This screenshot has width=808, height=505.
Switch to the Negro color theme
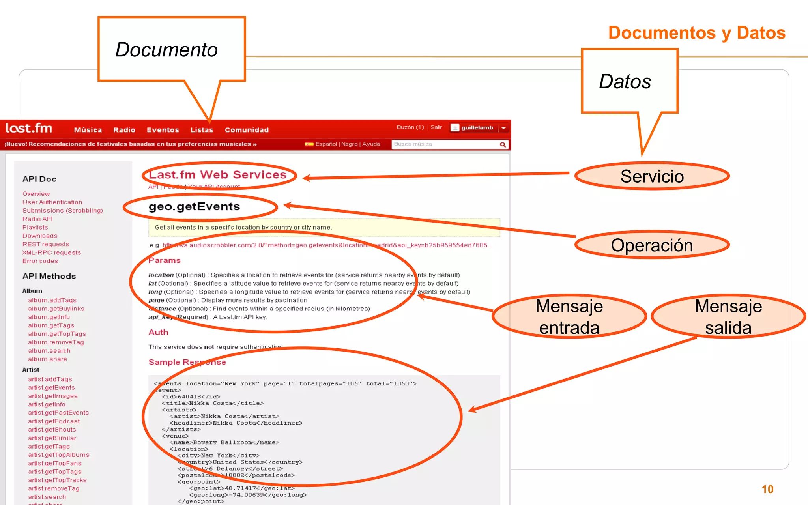(349, 144)
